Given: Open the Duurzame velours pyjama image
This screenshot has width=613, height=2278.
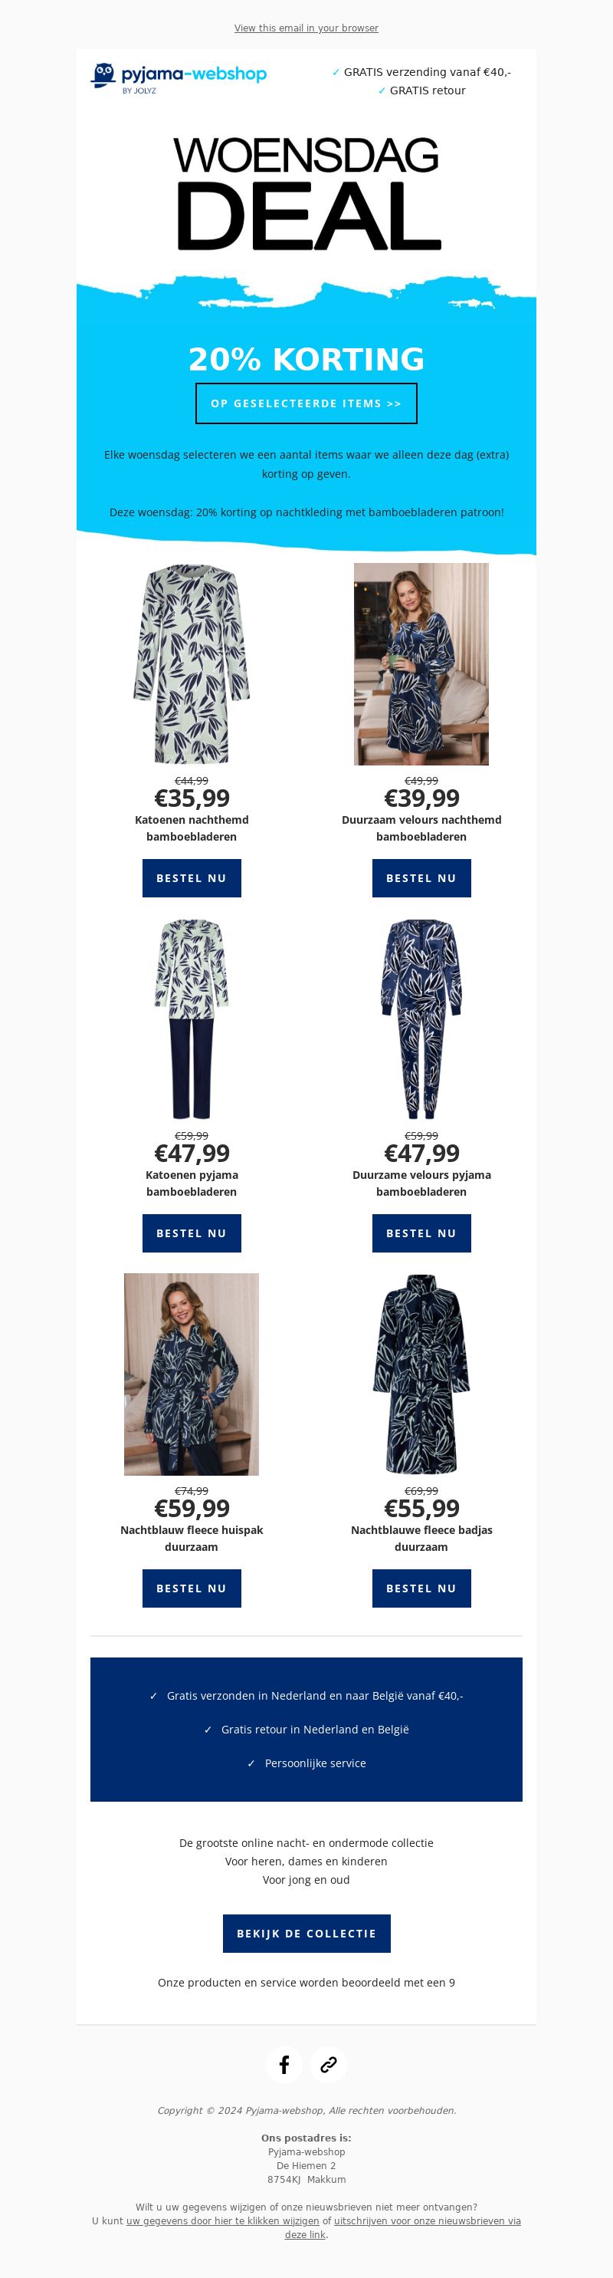Looking at the screenshot, I should click(x=421, y=1019).
